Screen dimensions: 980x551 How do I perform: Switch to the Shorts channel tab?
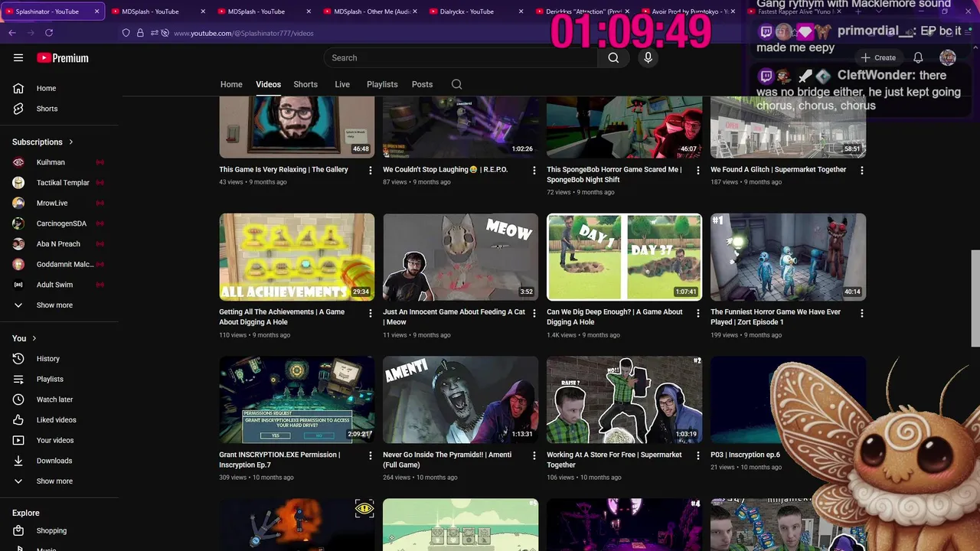(x=305, y=84)
